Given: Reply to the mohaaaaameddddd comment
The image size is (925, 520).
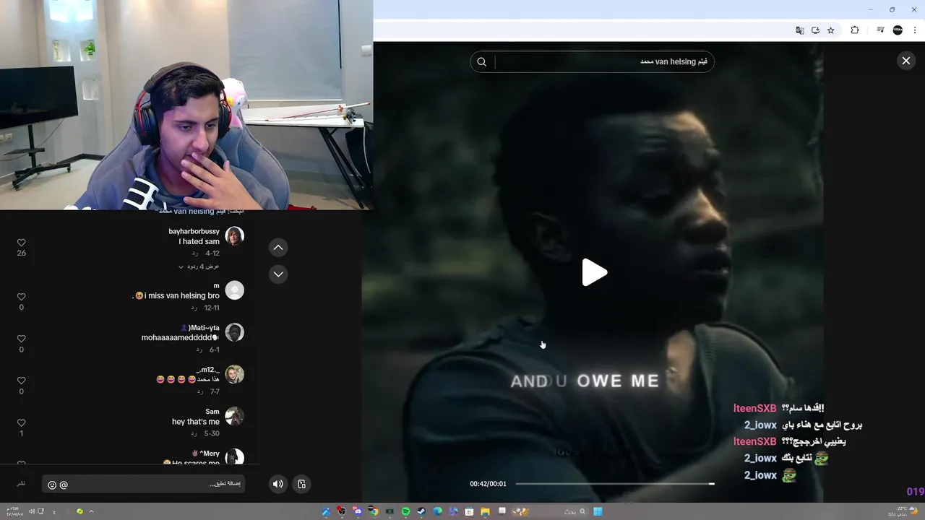Looking at the screenshot, I should (x=199, y=350).
